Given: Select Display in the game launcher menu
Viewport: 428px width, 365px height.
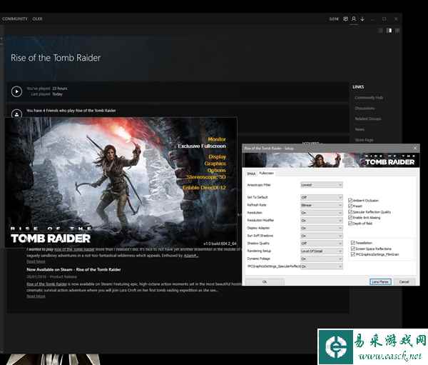Looking at the screenshot, I should (x=218, y=156).
